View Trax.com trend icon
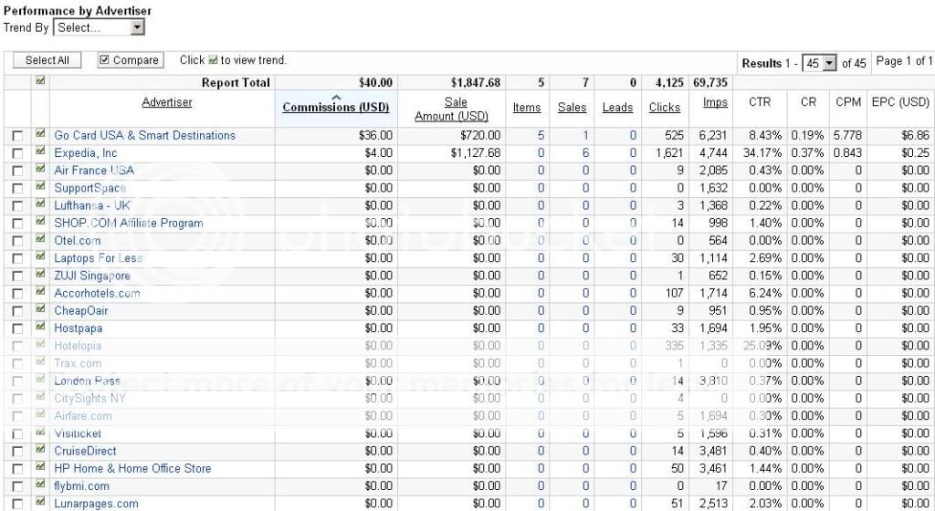This screenshot has height=511, width=935. (x=40, y=361)
